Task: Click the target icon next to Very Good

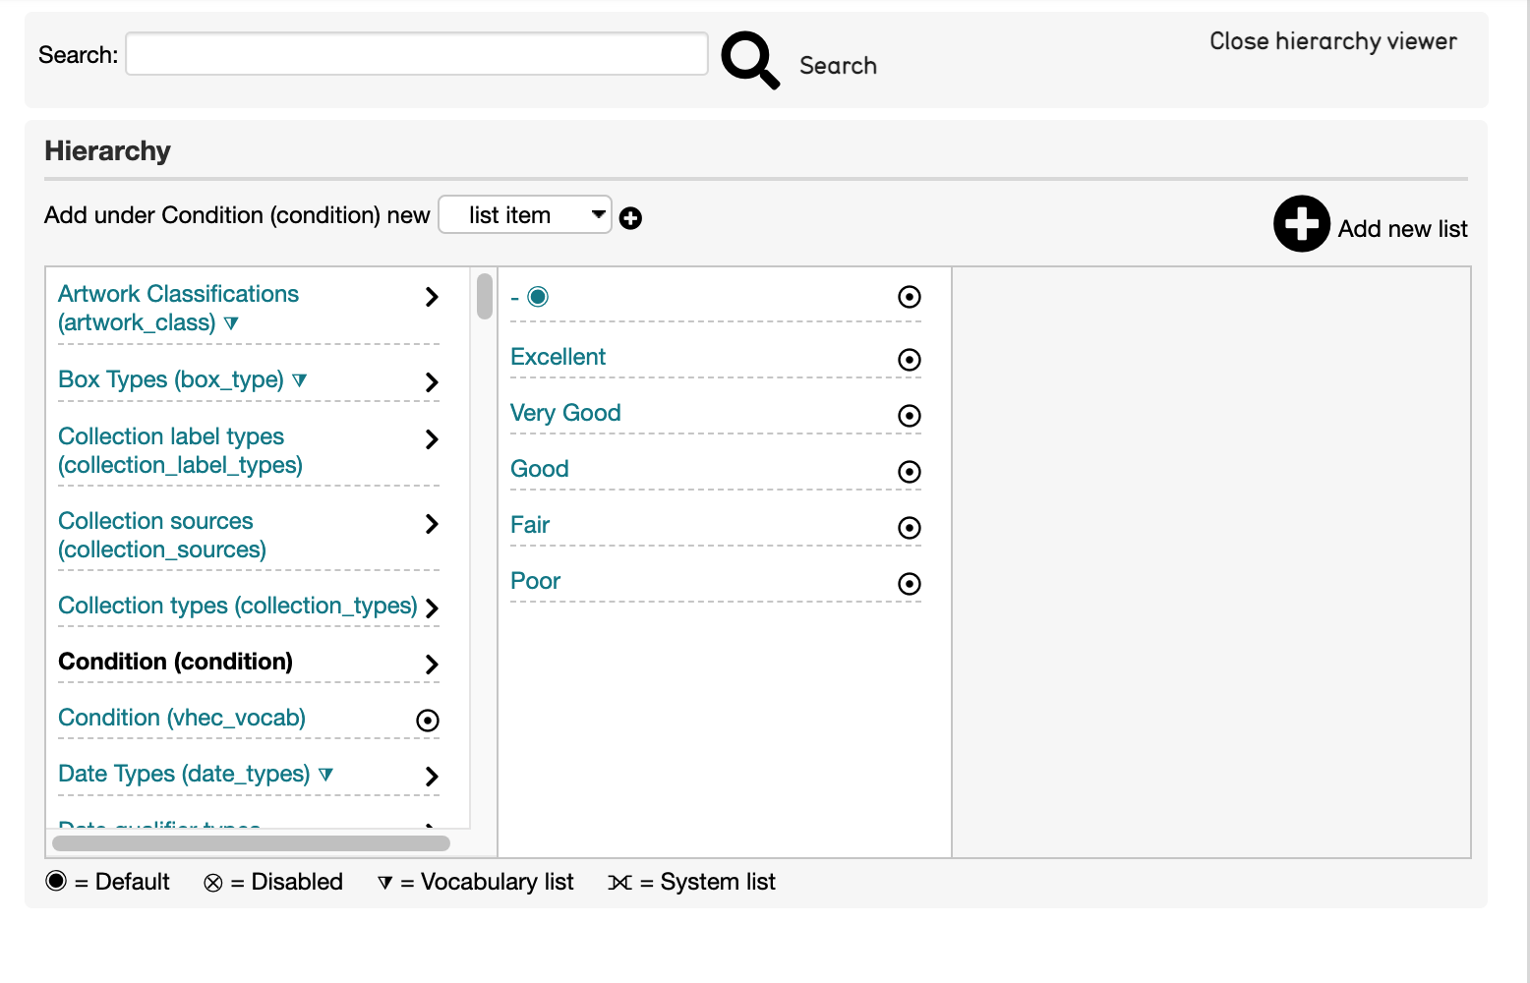Action: pos(910,416)
